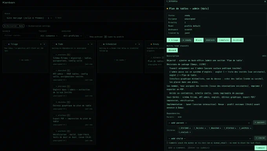Tick the Export PDF card checkbox
The image size is (267, 151).
coord(54,115)
